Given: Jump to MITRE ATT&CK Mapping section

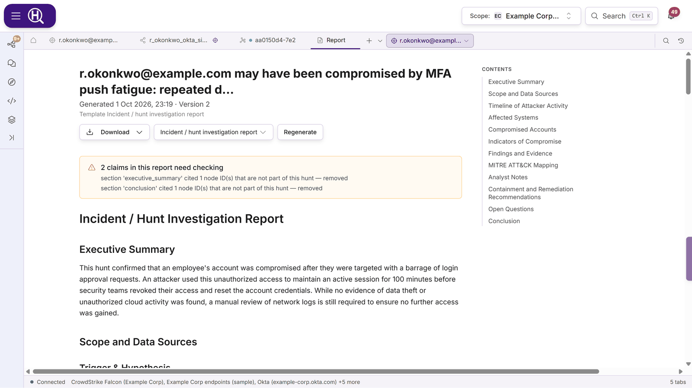Looking at the screenshot, I should (x=523, y=165).
